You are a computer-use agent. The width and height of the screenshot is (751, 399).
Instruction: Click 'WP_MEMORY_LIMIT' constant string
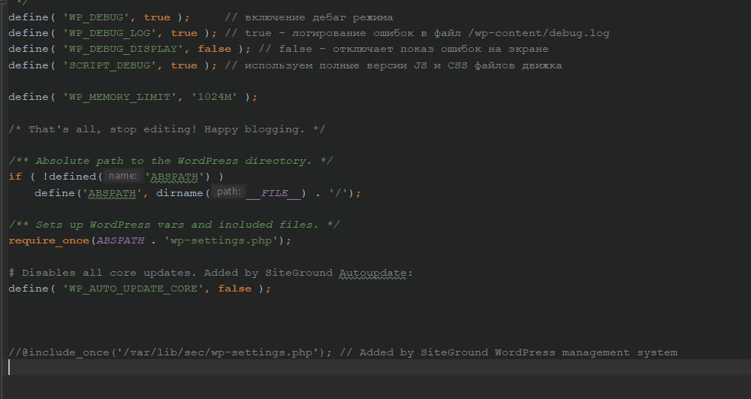coord(119,97)
